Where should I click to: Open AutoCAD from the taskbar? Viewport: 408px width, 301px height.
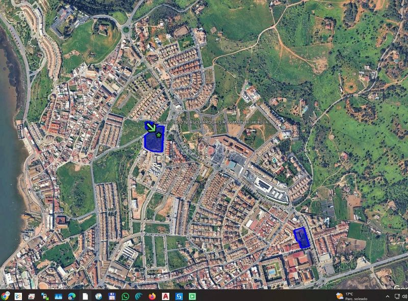coord(165,296)
